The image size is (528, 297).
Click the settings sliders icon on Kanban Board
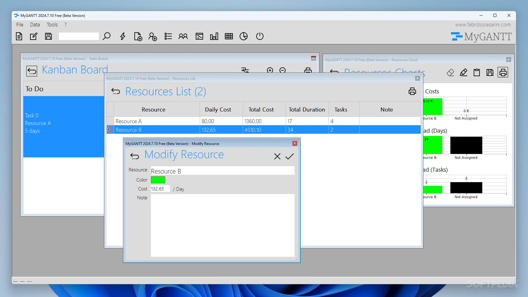point(245,70)
